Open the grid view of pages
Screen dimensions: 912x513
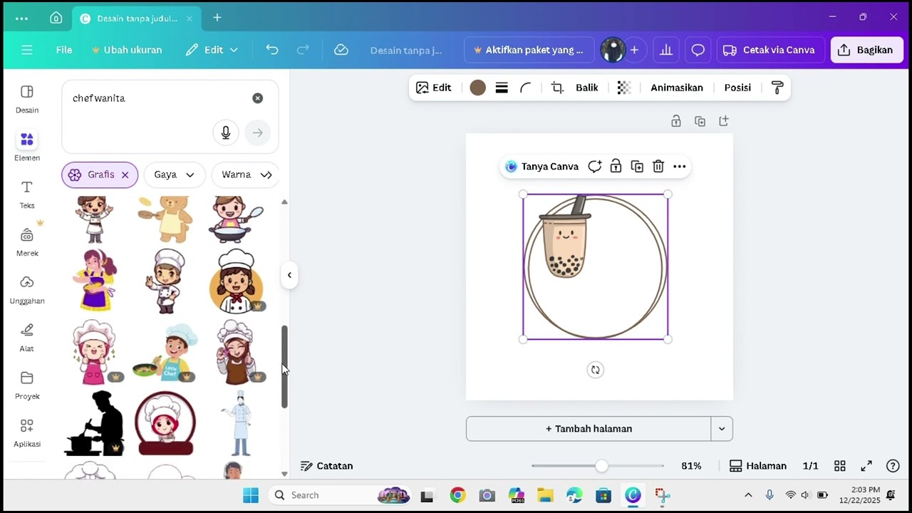[840, 466]
